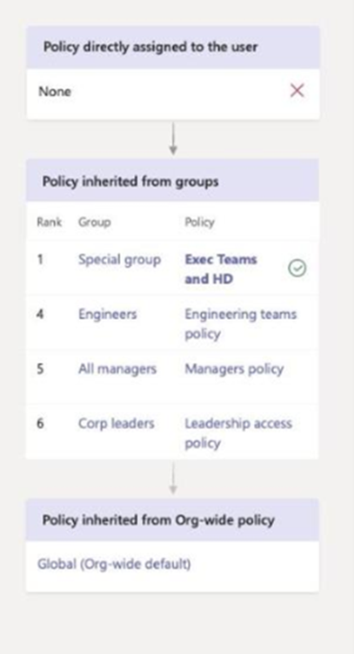Open the Corp leaders group

coord(116,423)
